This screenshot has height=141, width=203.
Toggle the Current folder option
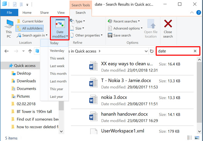coord(31,21)
